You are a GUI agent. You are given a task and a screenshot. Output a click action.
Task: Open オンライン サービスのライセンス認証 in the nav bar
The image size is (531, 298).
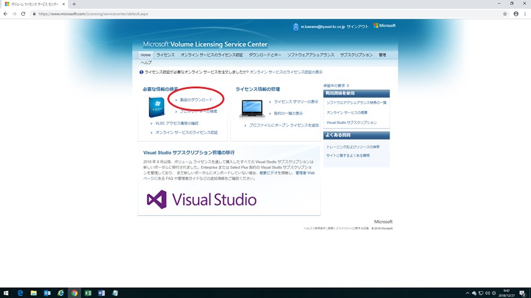(212, 55)
